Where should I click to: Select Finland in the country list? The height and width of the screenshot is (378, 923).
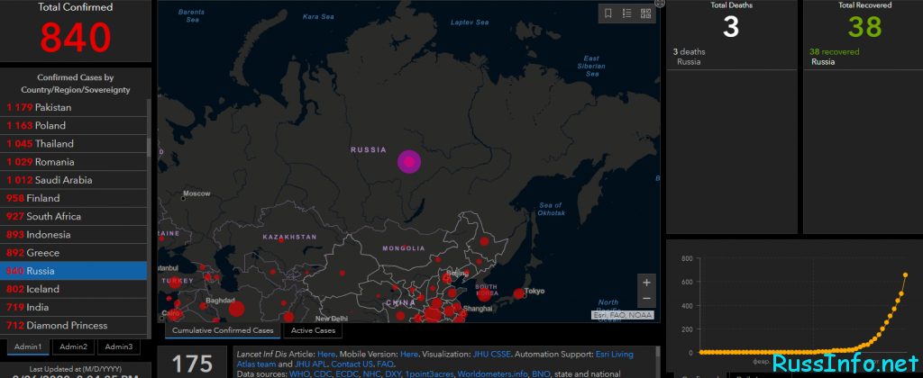(x=74, y=198)
